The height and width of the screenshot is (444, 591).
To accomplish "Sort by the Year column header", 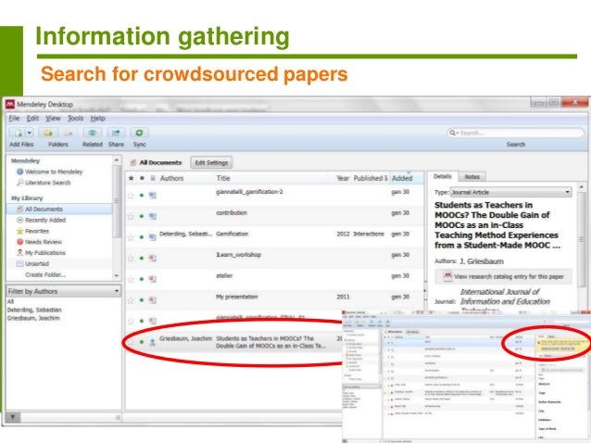I will [343, 178].
